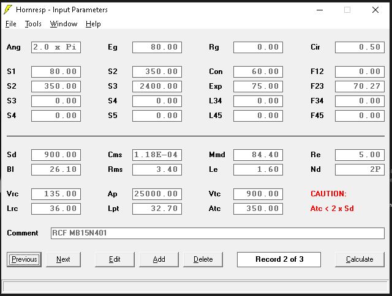Click the L34 input field
Screen dimensions: 392x296
(258, 101)
